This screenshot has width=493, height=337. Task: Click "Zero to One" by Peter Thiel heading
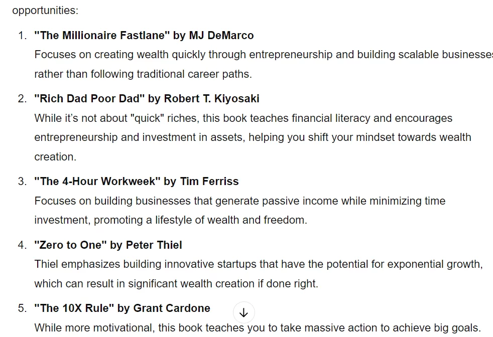(x=108, y=245)
